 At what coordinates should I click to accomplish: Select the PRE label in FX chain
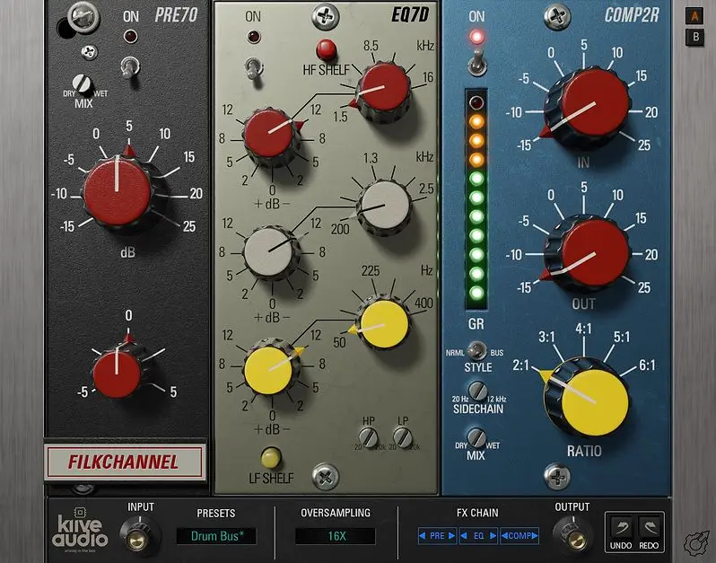[x=437, y=535]
